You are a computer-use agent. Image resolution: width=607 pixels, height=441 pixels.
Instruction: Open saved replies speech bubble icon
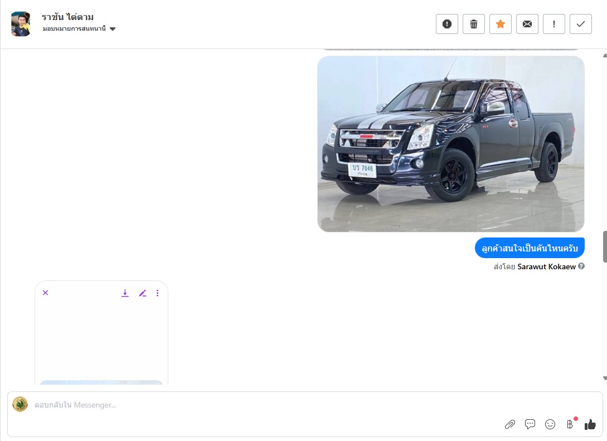click(530, 424)
